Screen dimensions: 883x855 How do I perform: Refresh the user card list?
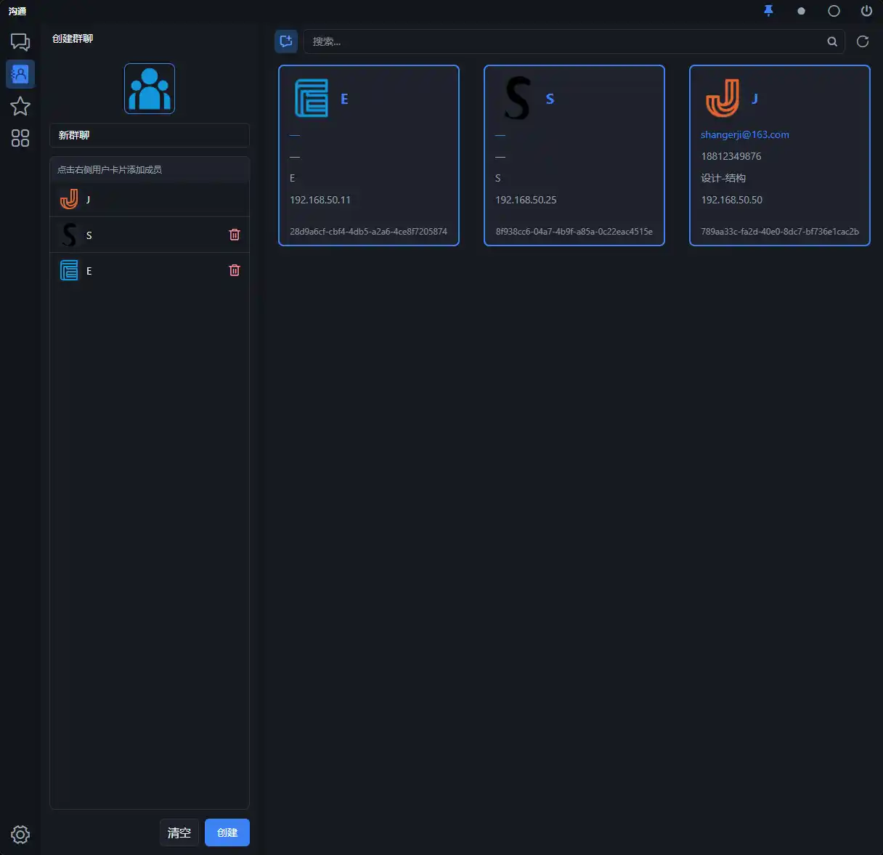pos(863,41)
